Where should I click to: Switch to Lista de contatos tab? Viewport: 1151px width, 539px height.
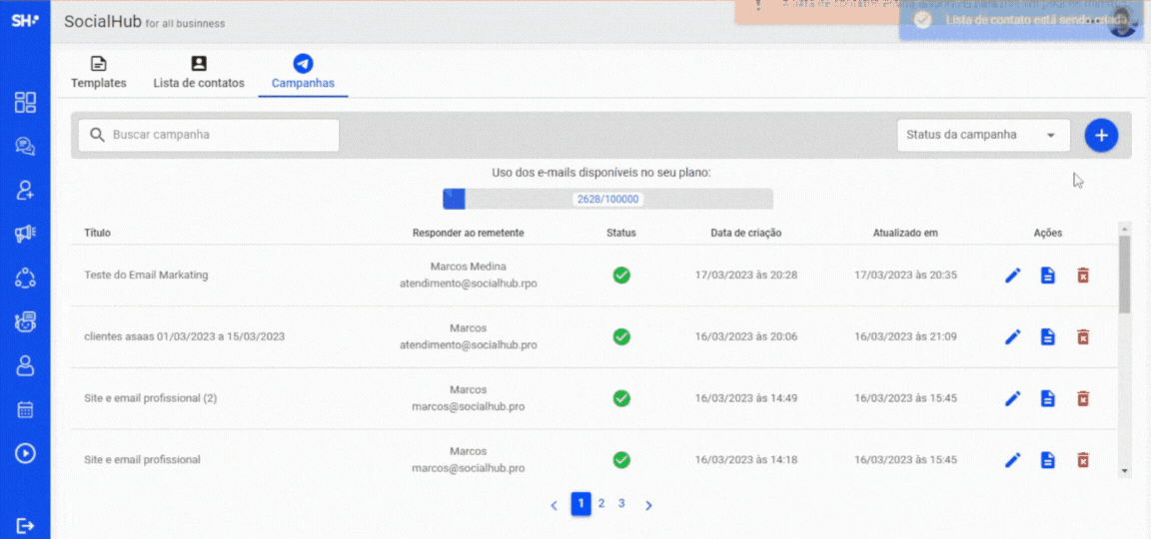199,73
